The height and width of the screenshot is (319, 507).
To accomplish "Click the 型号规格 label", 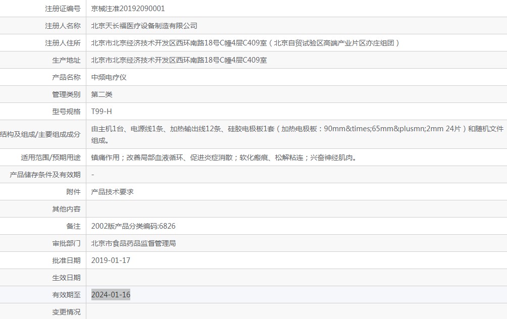I will [x=66, y=112].
